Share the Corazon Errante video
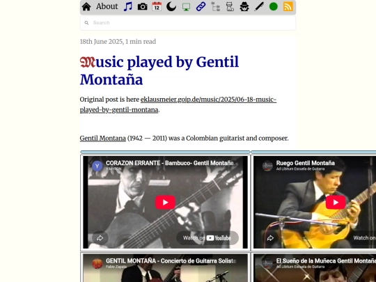 click(x=100, y=238)
